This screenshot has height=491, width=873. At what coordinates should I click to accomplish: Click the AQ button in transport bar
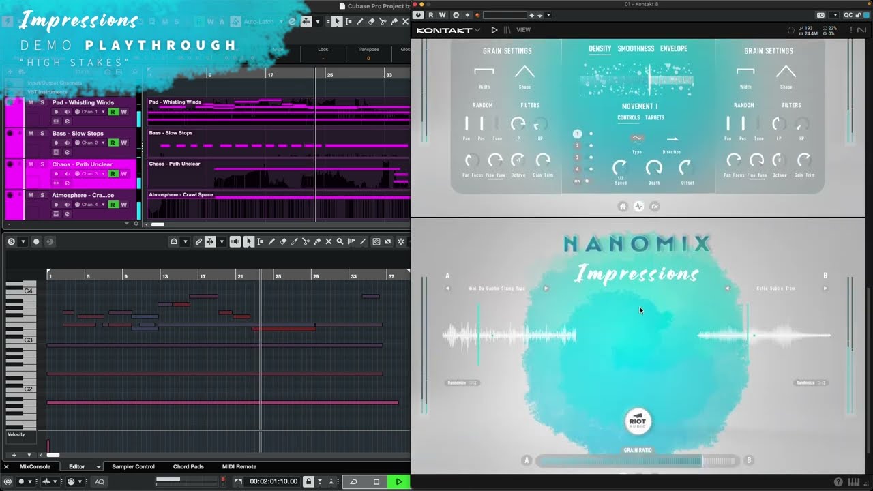[x=100, y=481]
